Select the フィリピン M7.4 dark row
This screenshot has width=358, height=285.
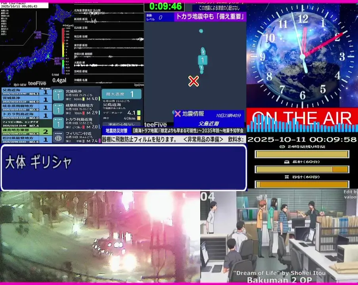click(x=27, y=123)
